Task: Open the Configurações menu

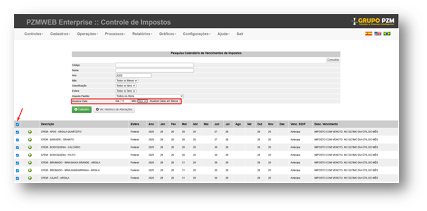Action: click(196, 34)
